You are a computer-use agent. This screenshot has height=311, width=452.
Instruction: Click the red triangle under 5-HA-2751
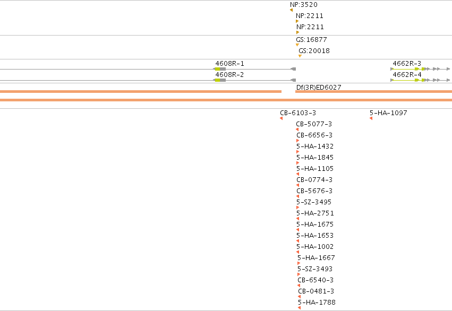click(x=298, y=219)
